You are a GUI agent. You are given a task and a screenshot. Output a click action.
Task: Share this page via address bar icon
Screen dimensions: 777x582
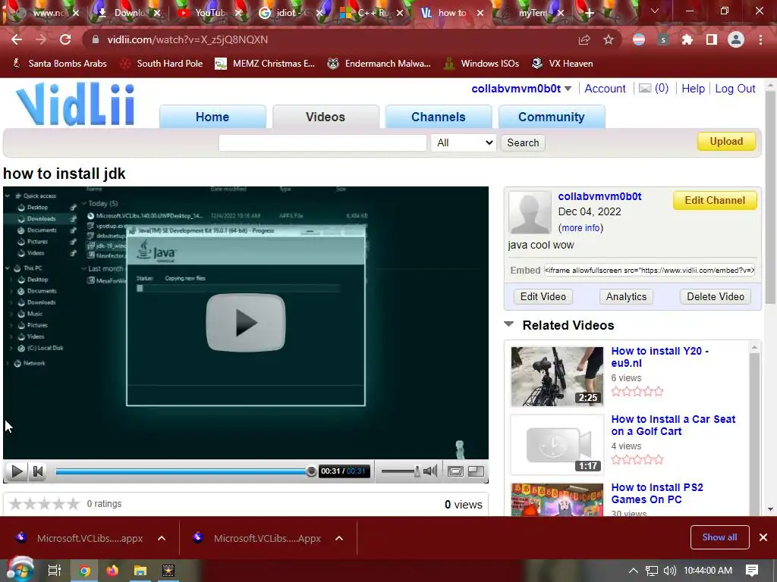coord(584,39)
